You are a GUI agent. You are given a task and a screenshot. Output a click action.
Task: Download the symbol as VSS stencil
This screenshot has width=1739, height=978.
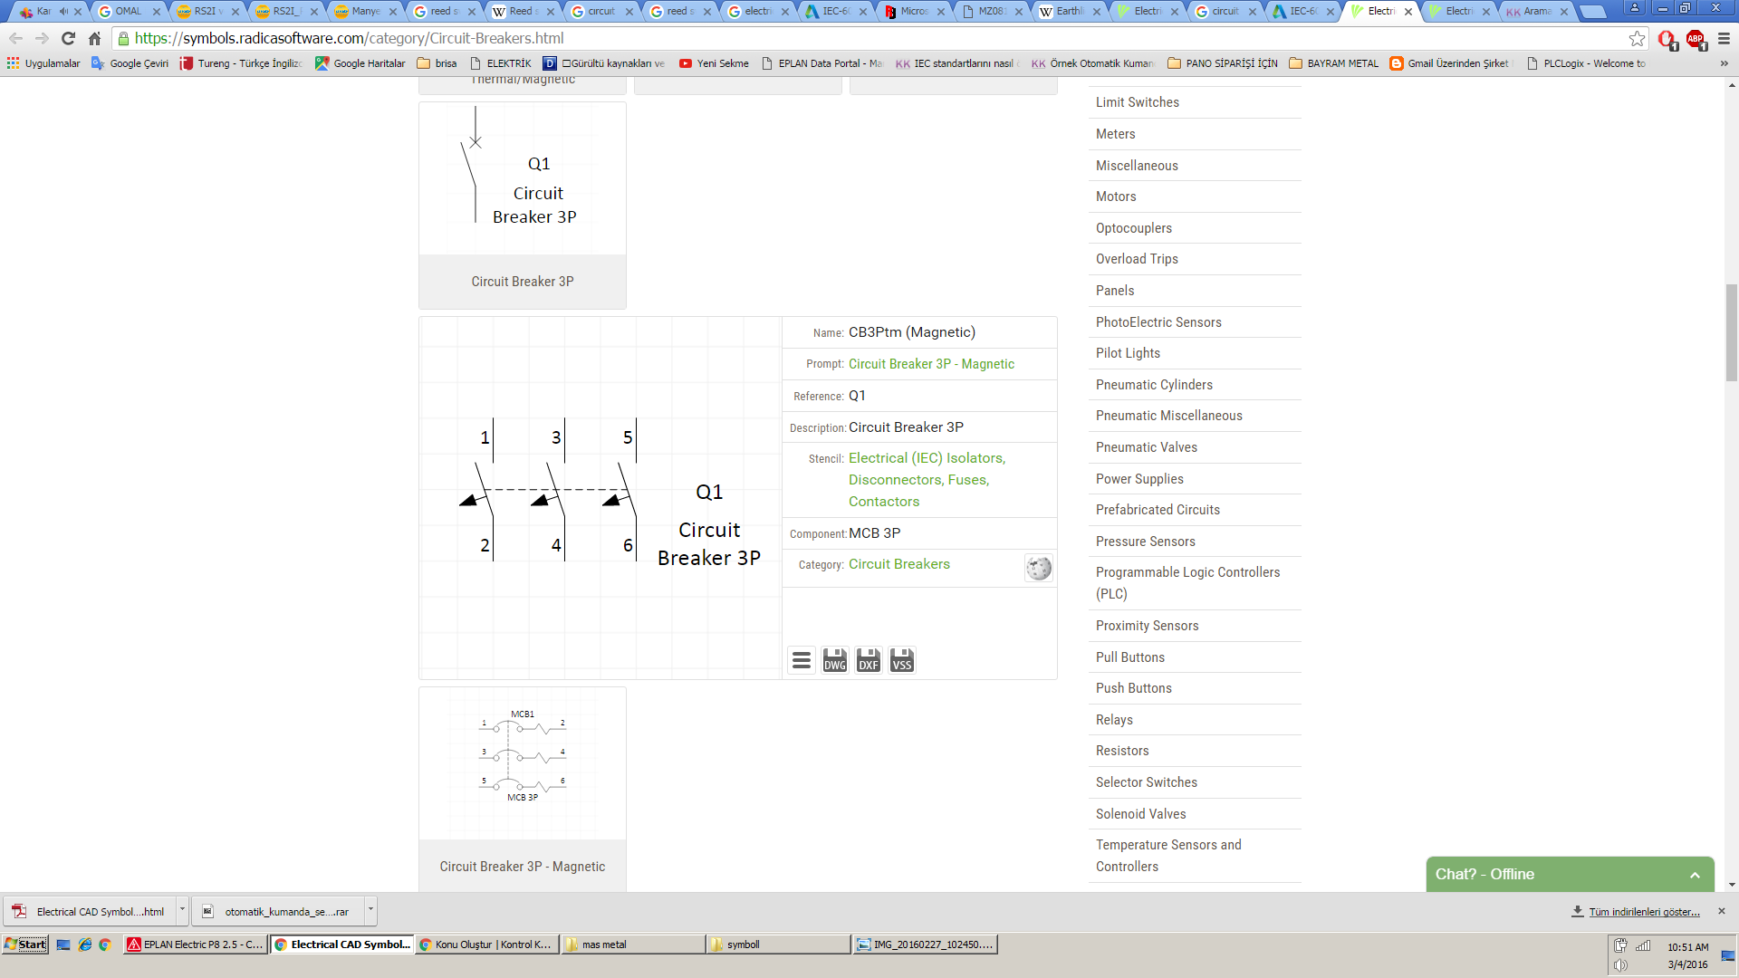coord(901,660)
